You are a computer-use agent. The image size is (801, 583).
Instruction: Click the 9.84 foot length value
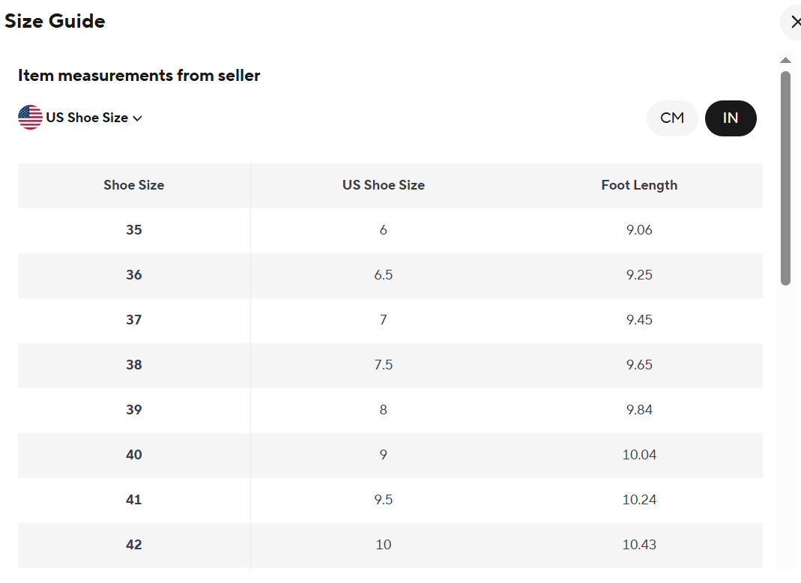639,410
